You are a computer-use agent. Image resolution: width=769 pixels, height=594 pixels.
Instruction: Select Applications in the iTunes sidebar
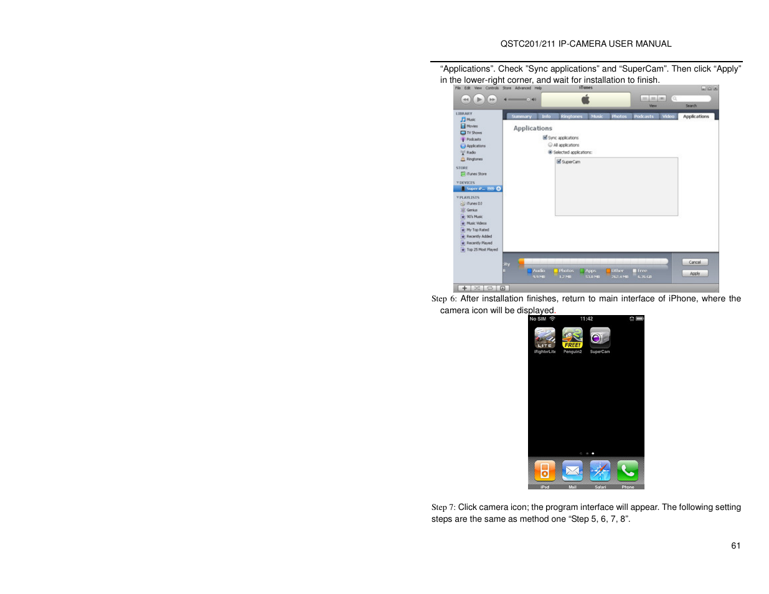[x=473, y=146]
